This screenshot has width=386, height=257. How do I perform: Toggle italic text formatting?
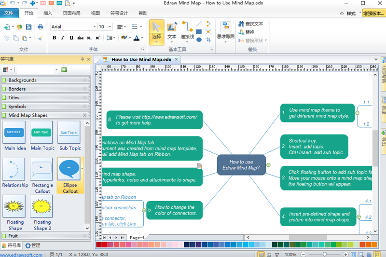tap(63, 38)
